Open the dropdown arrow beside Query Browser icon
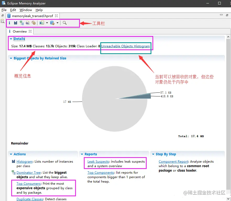 click(x=57, y=23)
